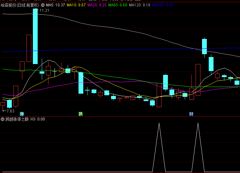Click the cyan 停 marker icon
The image size is (240, 173).
[x=22, y=114]
